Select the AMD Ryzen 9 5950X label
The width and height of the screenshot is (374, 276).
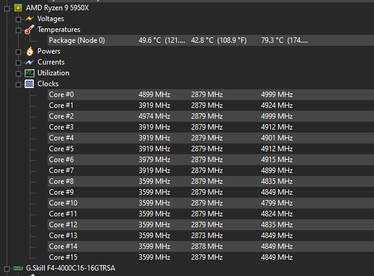click(x=57, y=8)
